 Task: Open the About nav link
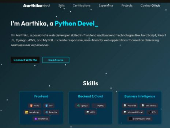point(46,6)
